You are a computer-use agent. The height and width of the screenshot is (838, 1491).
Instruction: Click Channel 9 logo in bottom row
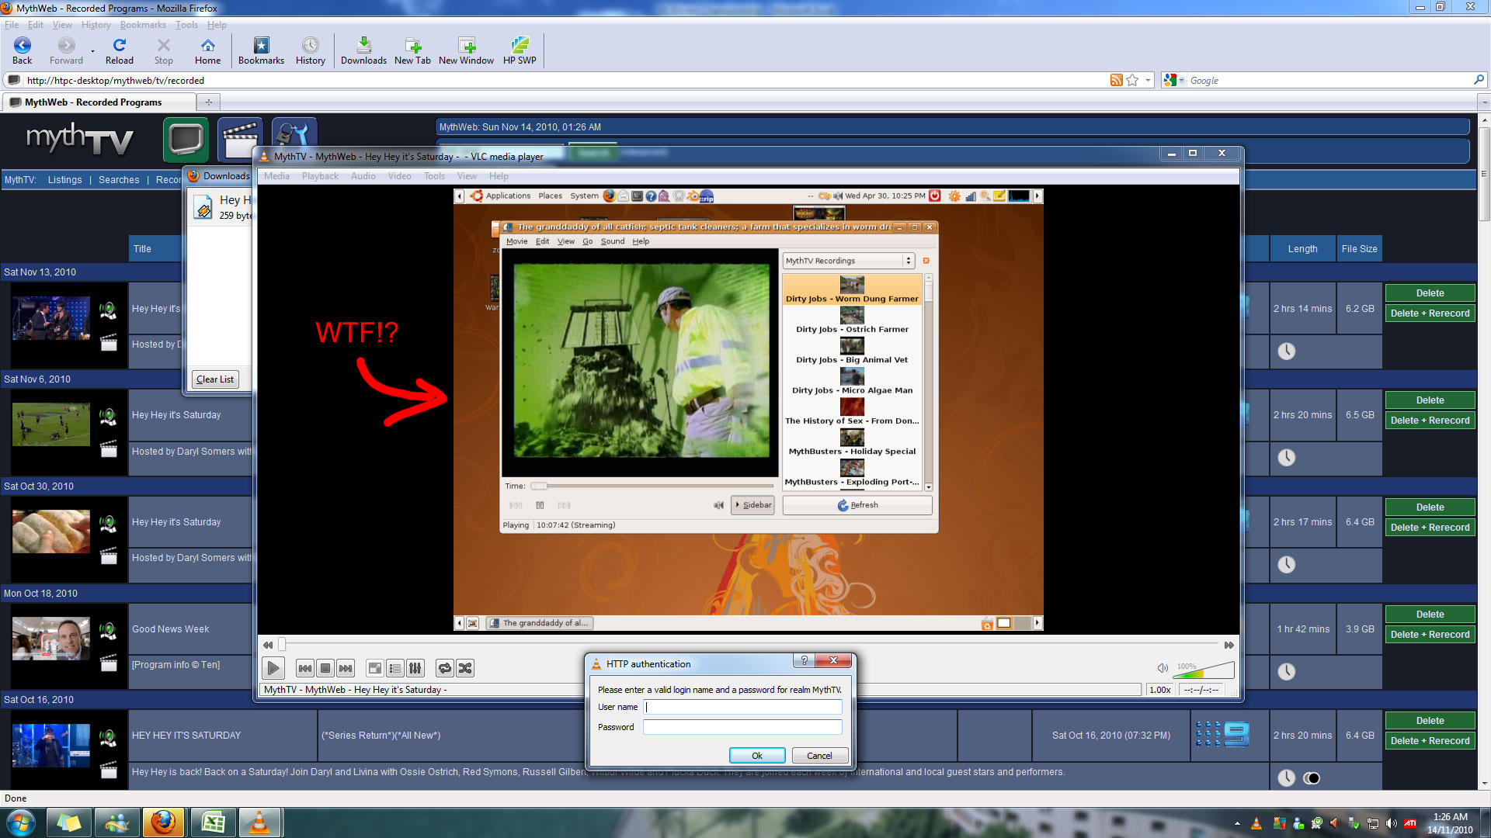(x=1222, y=734)
